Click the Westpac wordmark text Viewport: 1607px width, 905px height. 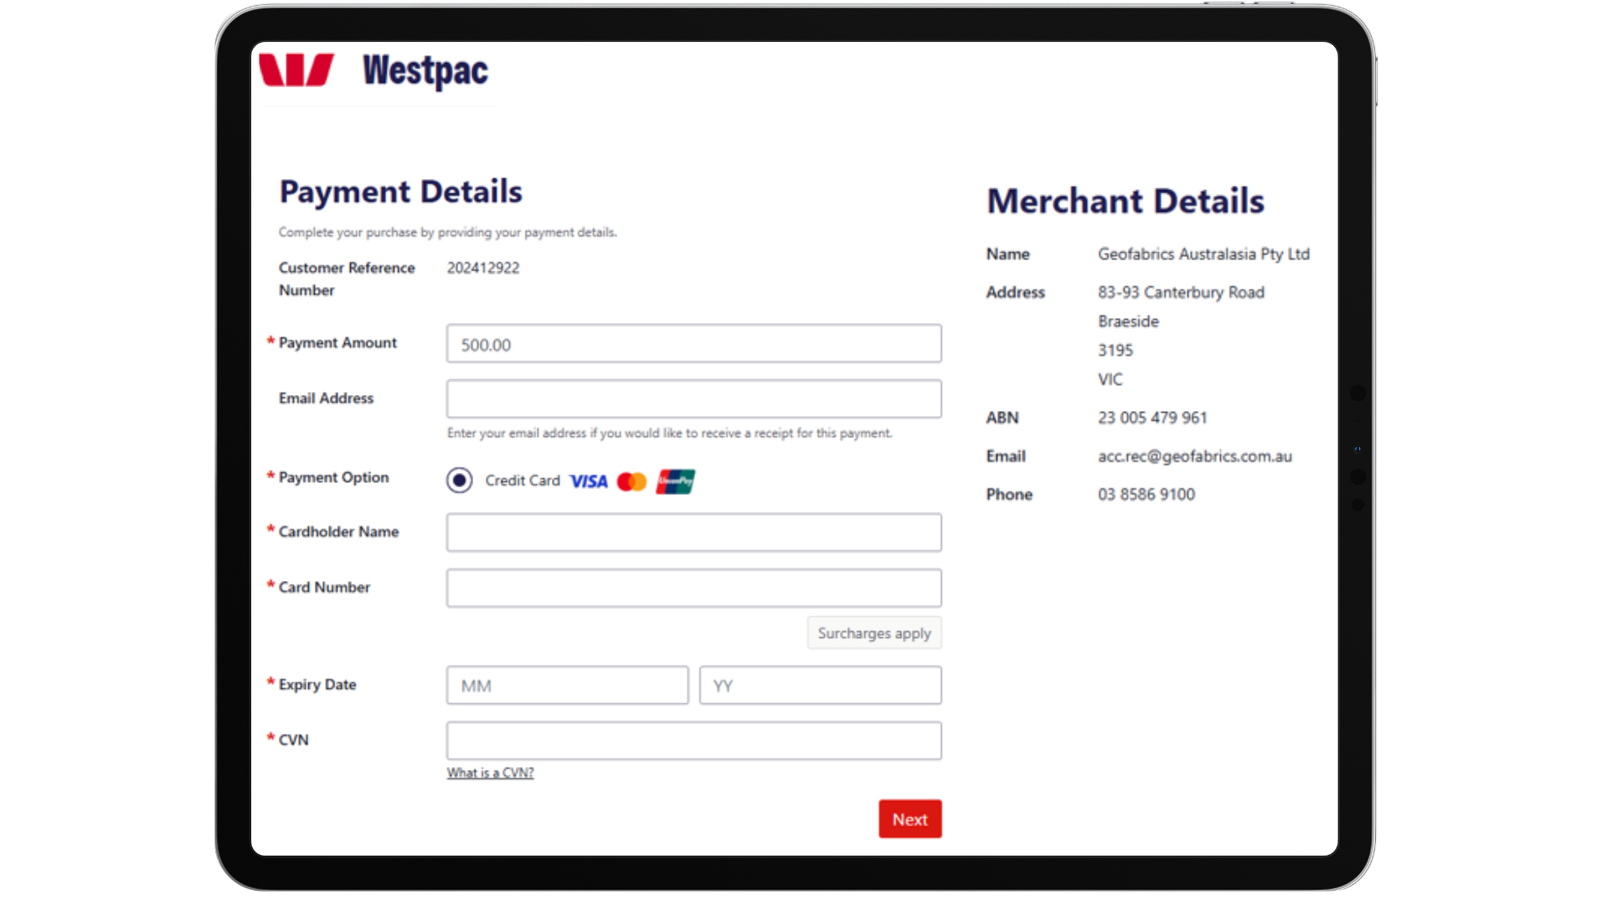tap(425, 71)
